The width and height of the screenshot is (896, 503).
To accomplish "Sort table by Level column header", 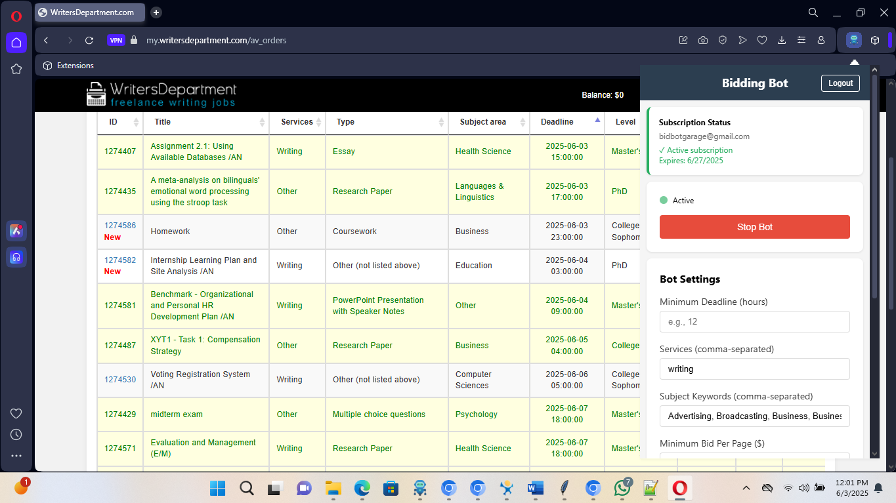I will pos(625,122).
